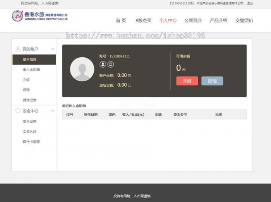Click the 安全中心 shield icon in sidebar

point(18,111)
